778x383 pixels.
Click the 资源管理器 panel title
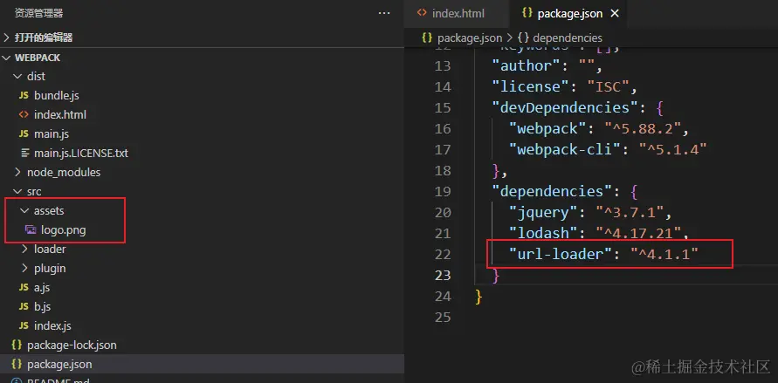coord(38,13)
